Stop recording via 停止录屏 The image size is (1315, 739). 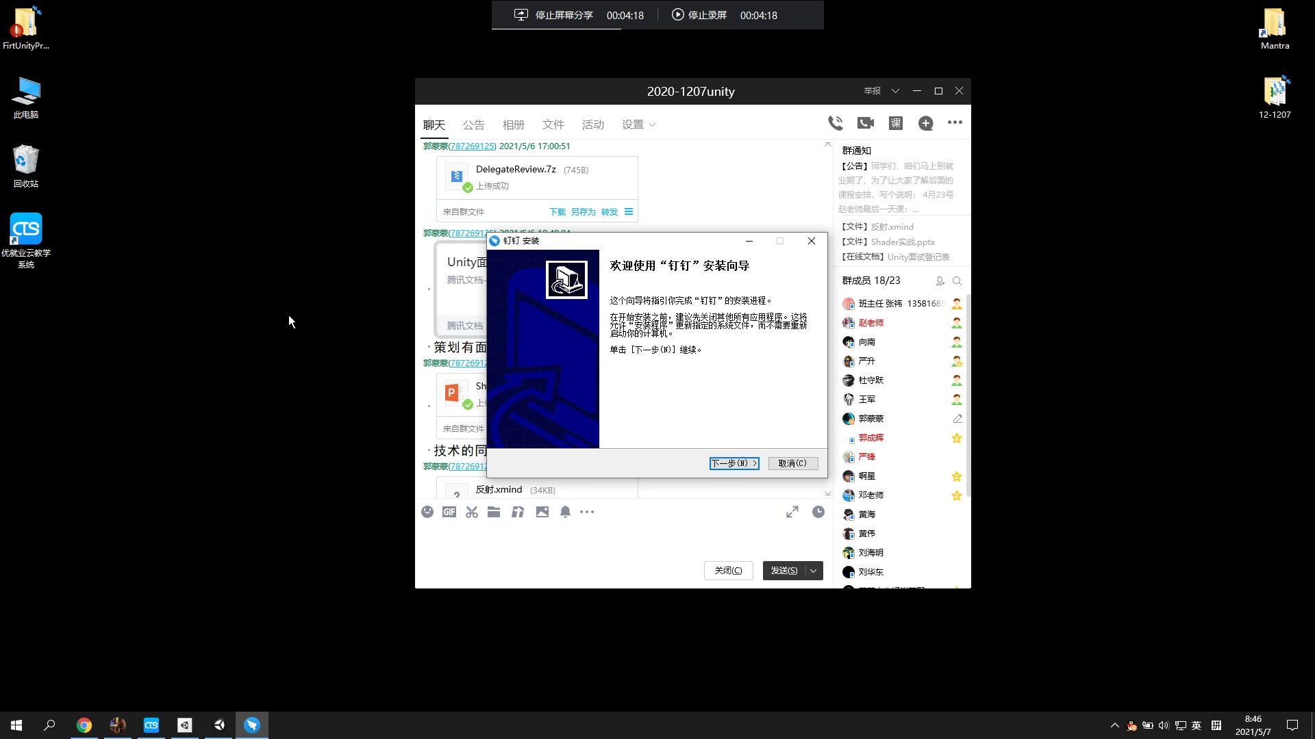click(699, 15)
